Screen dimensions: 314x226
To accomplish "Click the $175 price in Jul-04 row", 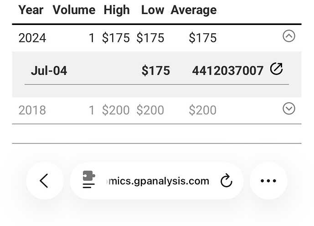I will click(155, 70).
